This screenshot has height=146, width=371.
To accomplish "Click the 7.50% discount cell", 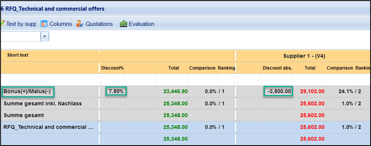I will tap(116, 91).
